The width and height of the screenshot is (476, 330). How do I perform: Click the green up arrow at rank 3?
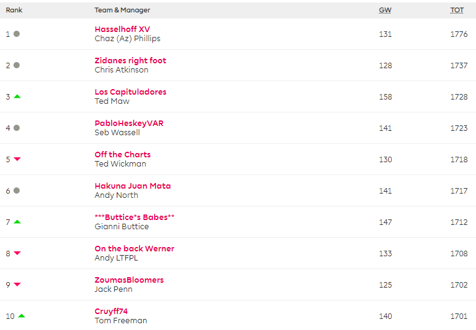pos(17,96)
